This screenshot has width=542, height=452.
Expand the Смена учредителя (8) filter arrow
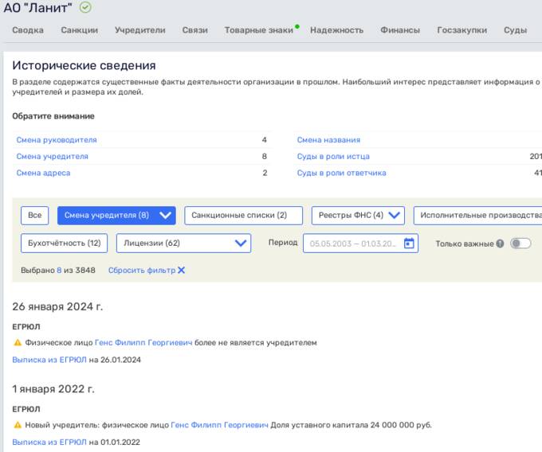click(165, 216)
